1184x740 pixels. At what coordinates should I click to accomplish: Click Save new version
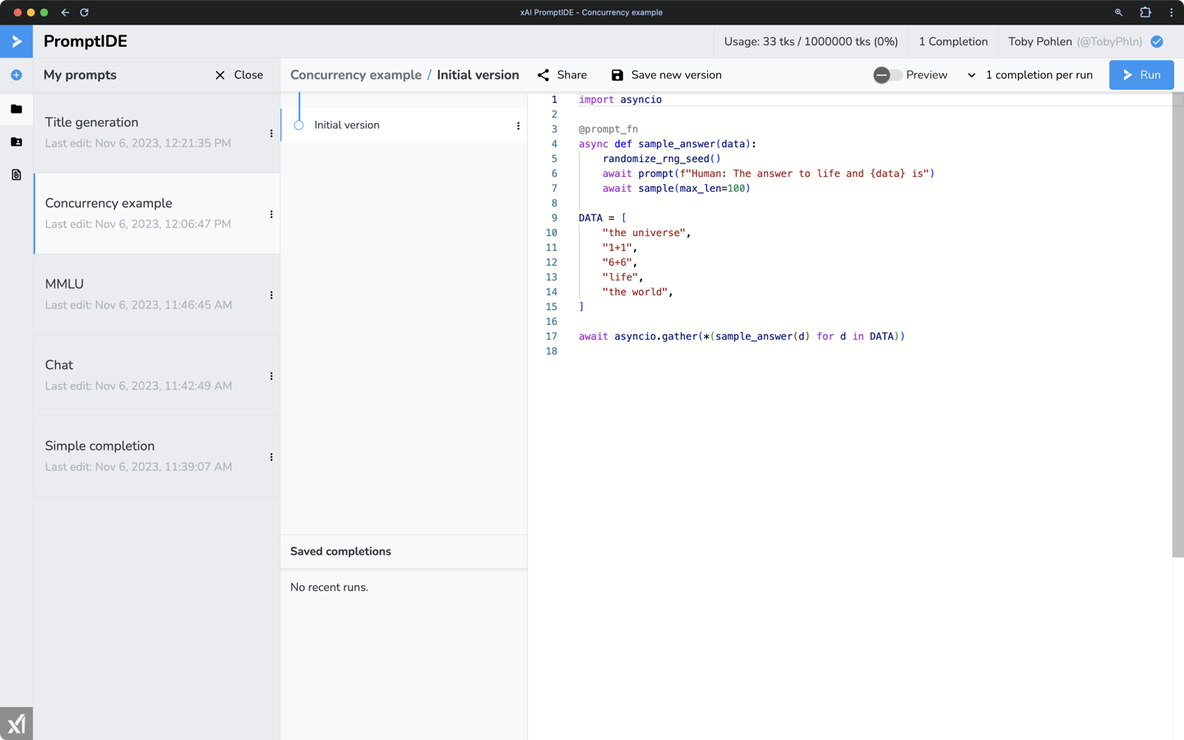click(666, 75)
